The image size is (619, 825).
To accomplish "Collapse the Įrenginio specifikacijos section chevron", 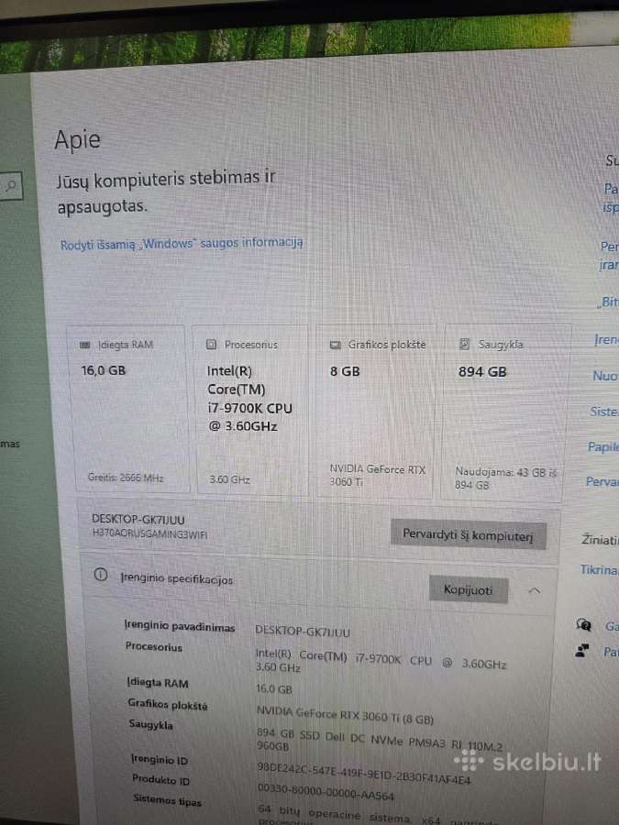I will (534, 590).
